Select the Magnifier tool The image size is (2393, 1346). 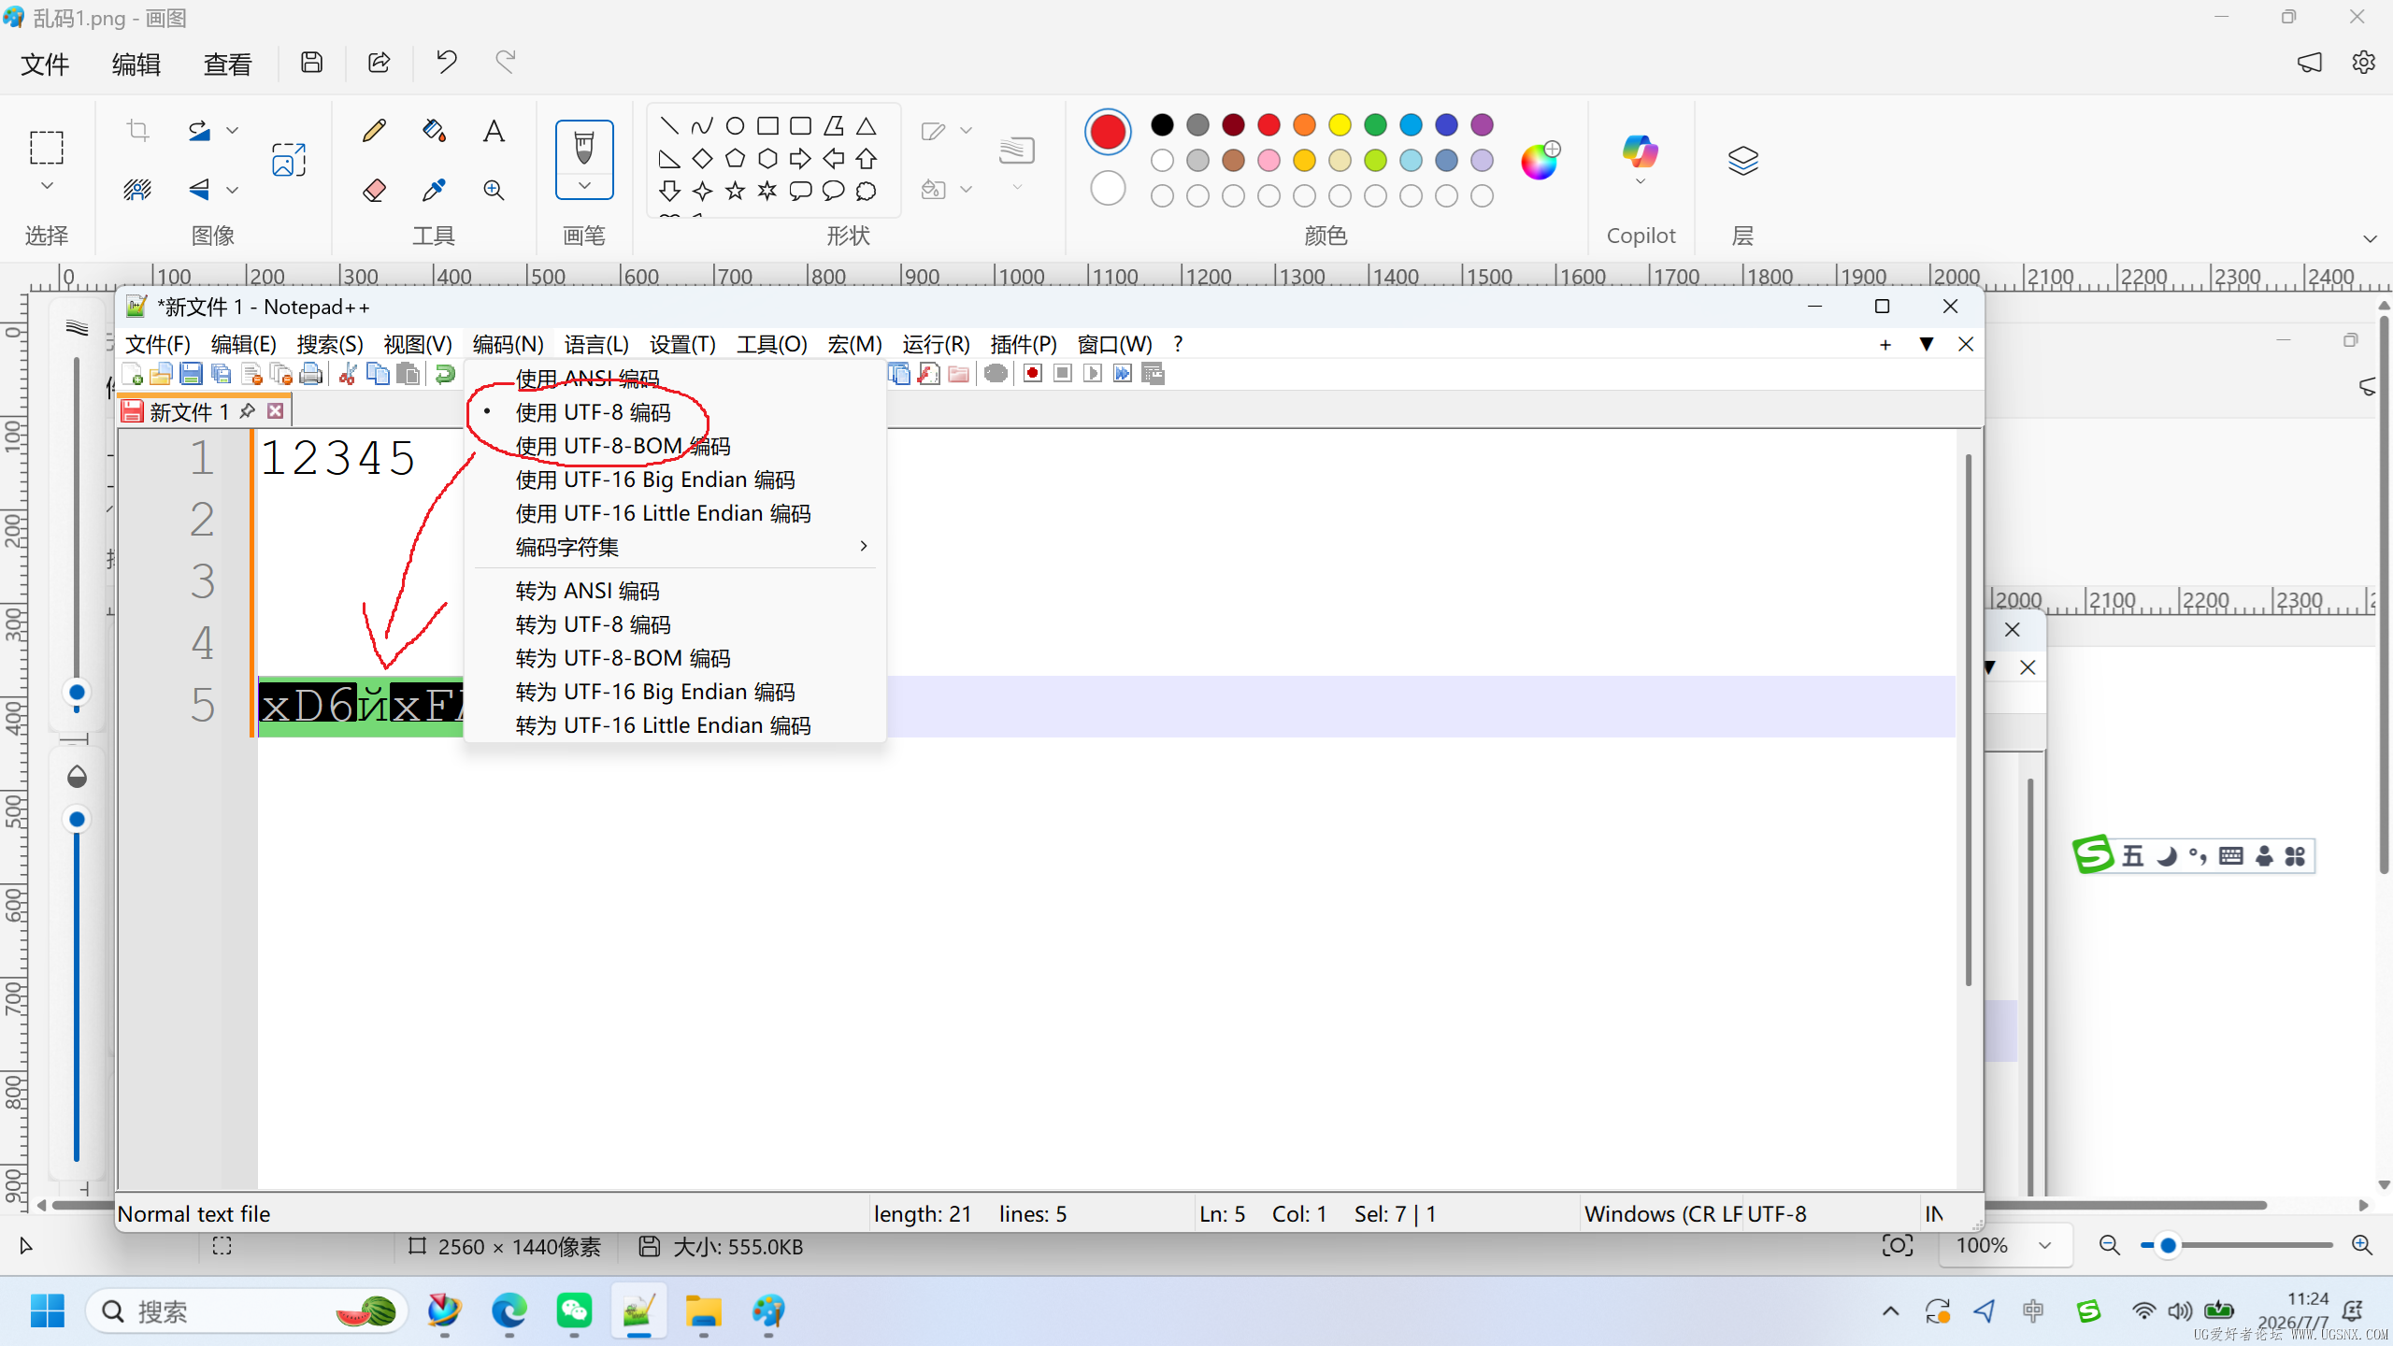point(494,191)
